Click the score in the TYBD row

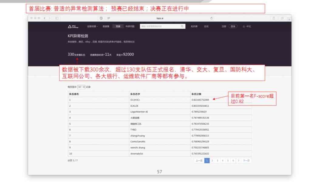[x=200, y=130]
